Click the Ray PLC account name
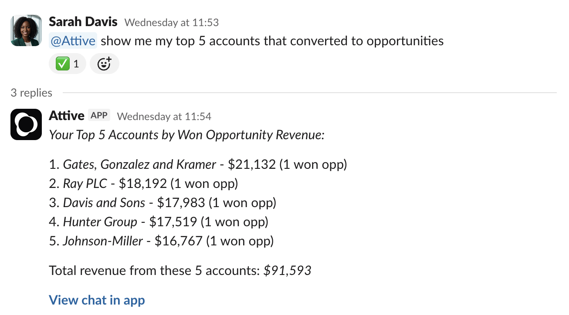 [85, 183]
